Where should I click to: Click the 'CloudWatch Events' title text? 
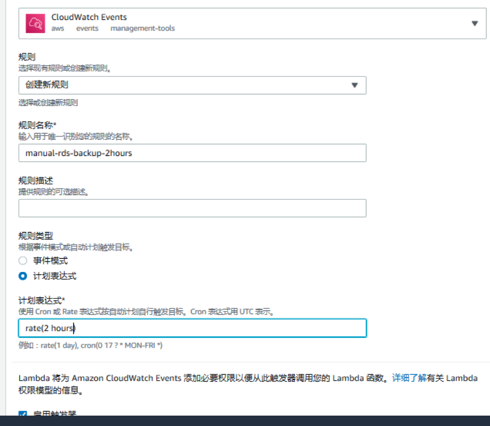pyautogui.click(x=89, y=17)
